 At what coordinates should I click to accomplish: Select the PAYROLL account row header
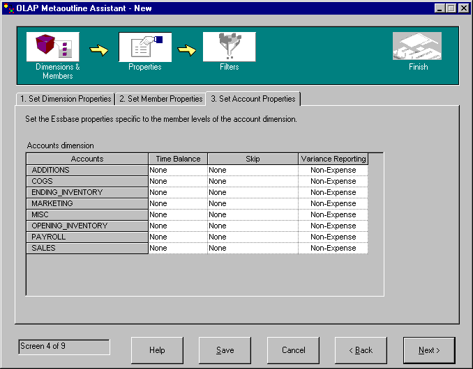click(x=87, y=237)
